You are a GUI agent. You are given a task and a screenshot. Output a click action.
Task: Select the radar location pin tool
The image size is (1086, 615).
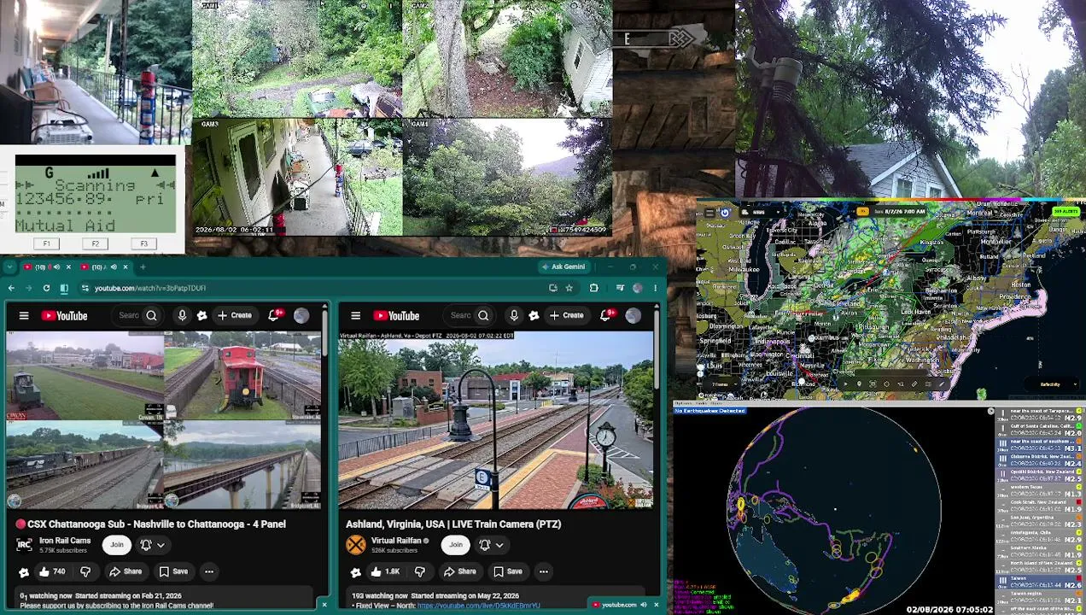pos(859,384)
